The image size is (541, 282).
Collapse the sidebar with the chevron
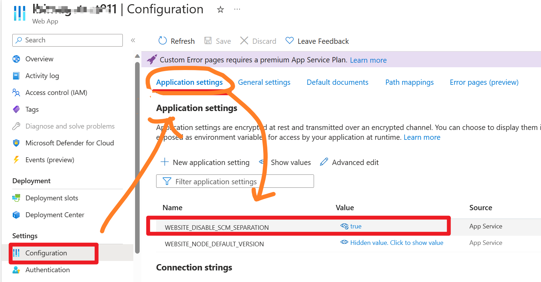click(x=133, y=40)
